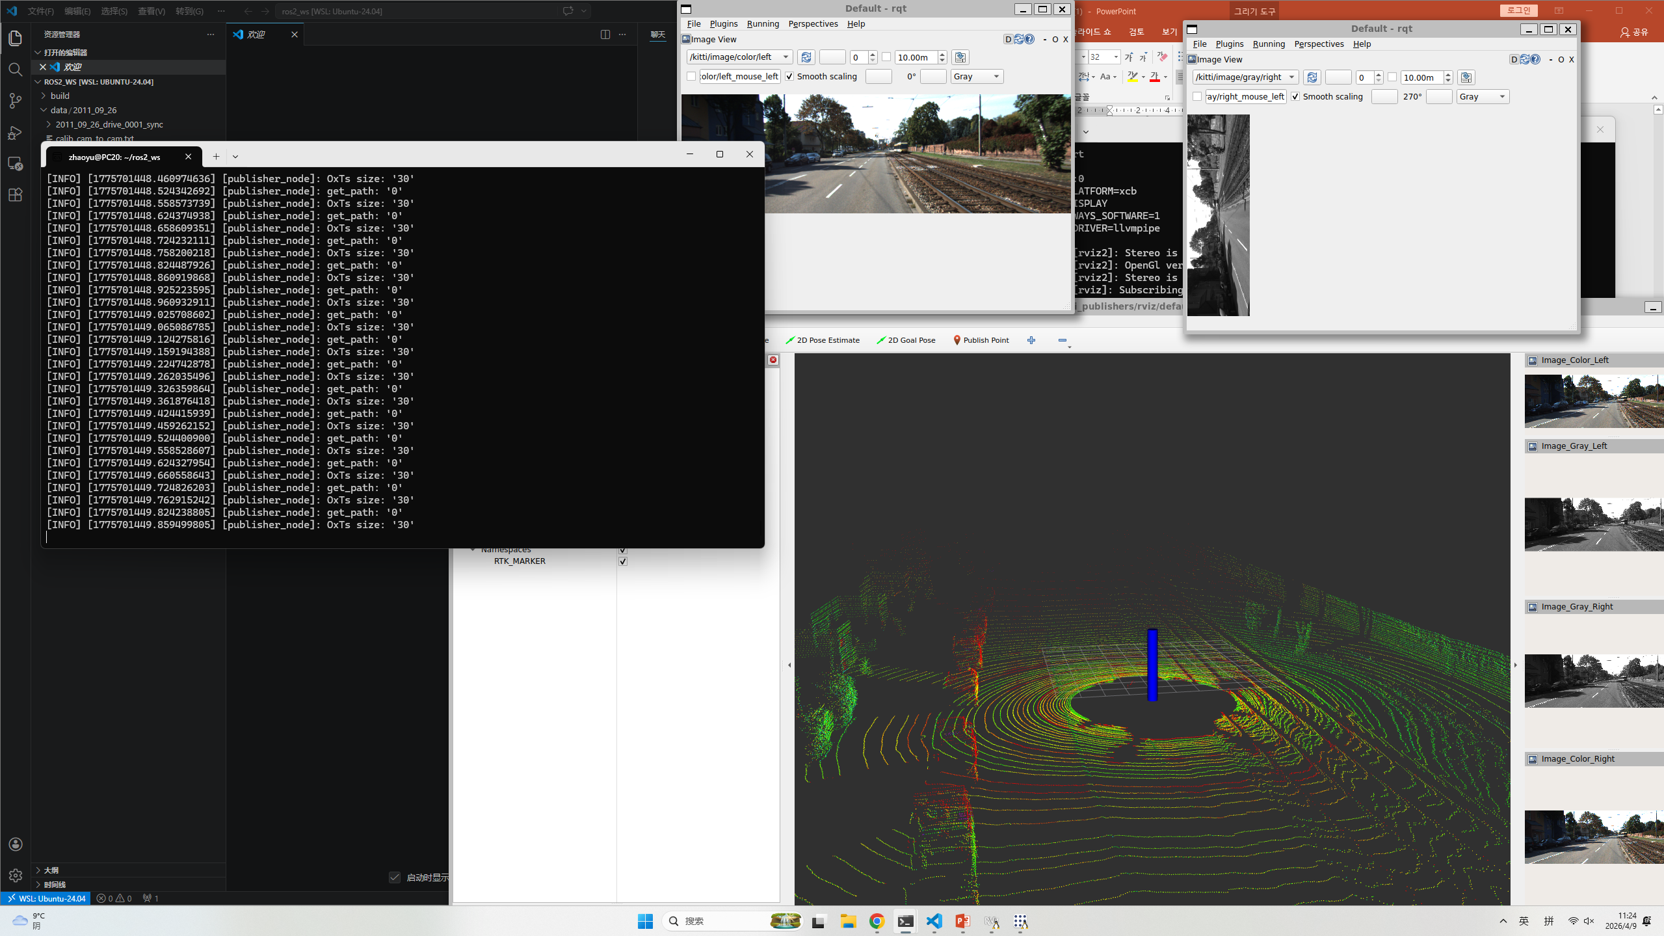The image size is (1664, 936).
Task: Toggle the Namespaces checkbox in RViz
Action: coord(623,550)
